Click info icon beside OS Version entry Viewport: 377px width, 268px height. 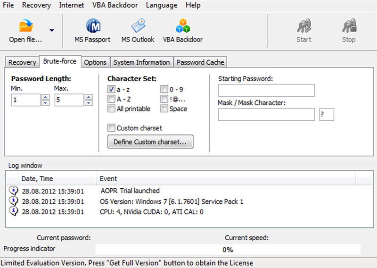(x=14, y=201)
